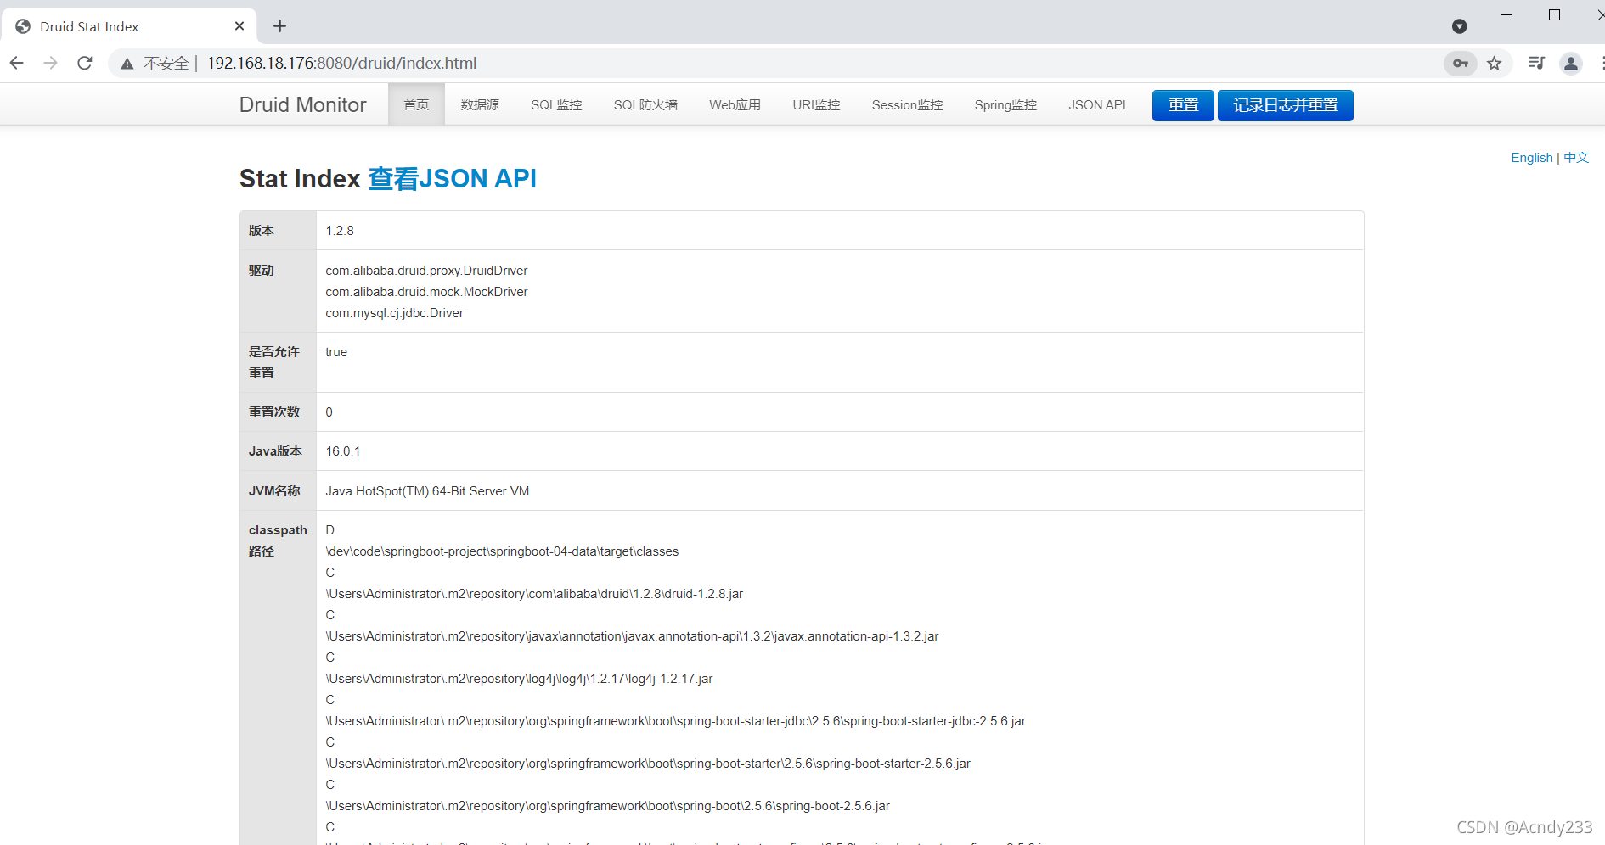The image size is (1605, 845).
Task: Open the 查看JSON API heading link
Action: click(452, 178)
